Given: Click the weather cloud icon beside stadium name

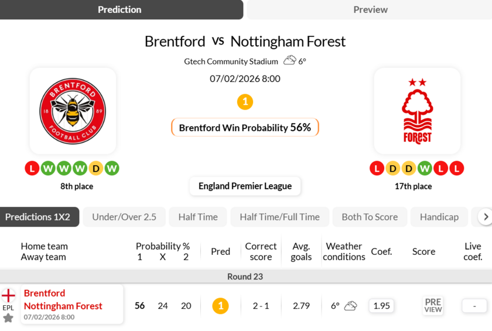Looking at the screenshot, I should coord(289,60).
